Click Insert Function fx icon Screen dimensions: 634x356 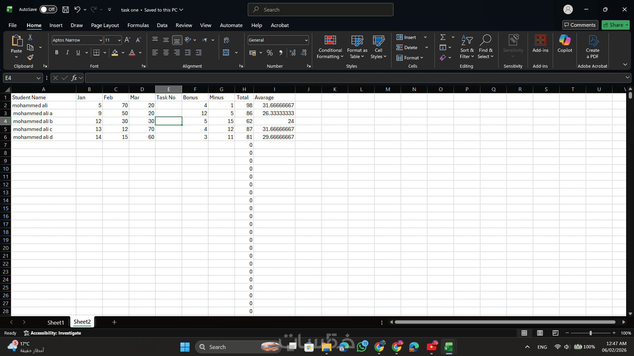[x=74, y=78]
